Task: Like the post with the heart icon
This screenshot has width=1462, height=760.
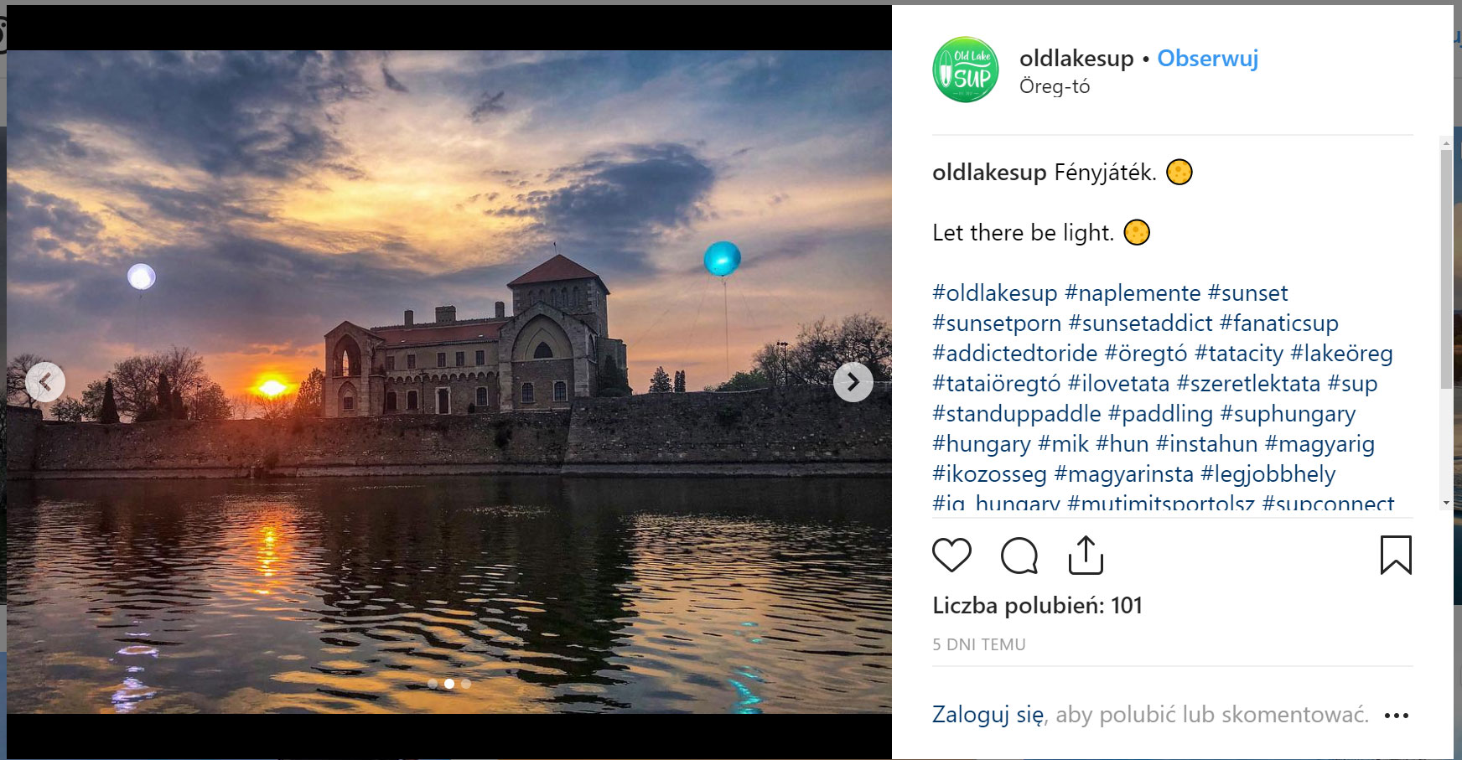Action: (951, 555)
